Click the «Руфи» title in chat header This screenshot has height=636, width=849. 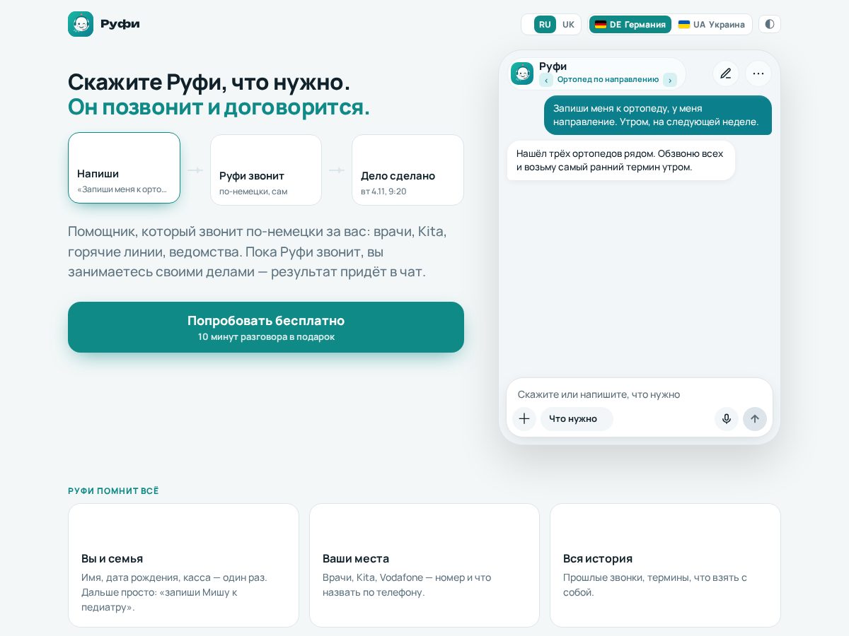[x=553, y=66]
